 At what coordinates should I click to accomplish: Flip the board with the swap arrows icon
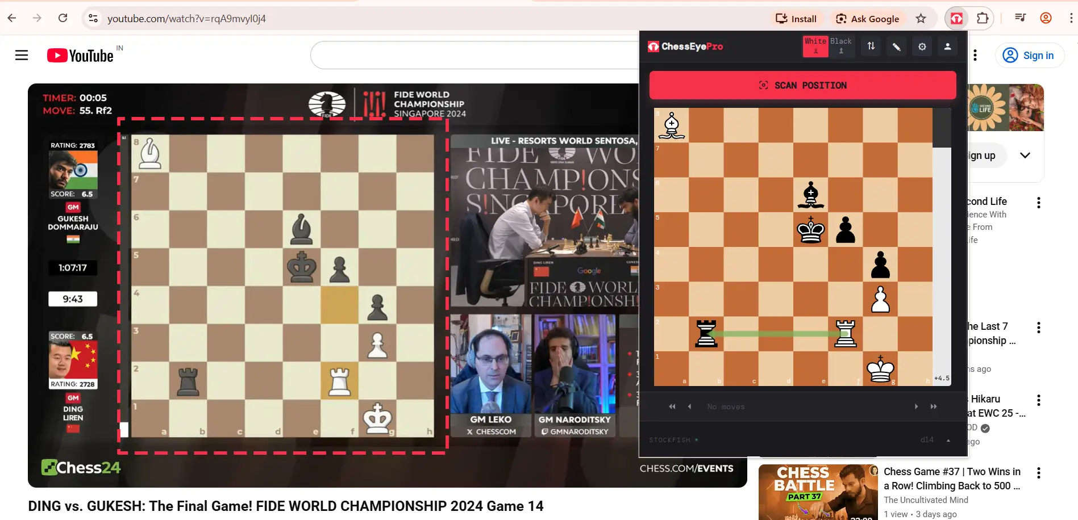pyautogui.click(x=871, y=47)
